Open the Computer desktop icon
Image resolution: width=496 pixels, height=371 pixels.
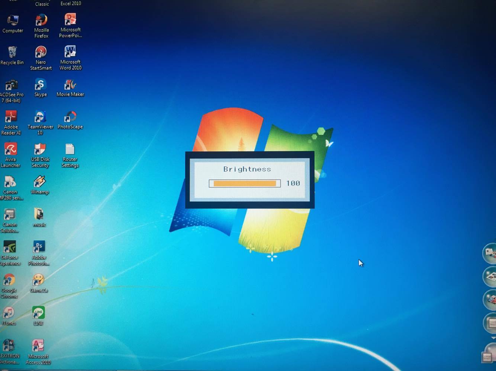coord(13,24)
